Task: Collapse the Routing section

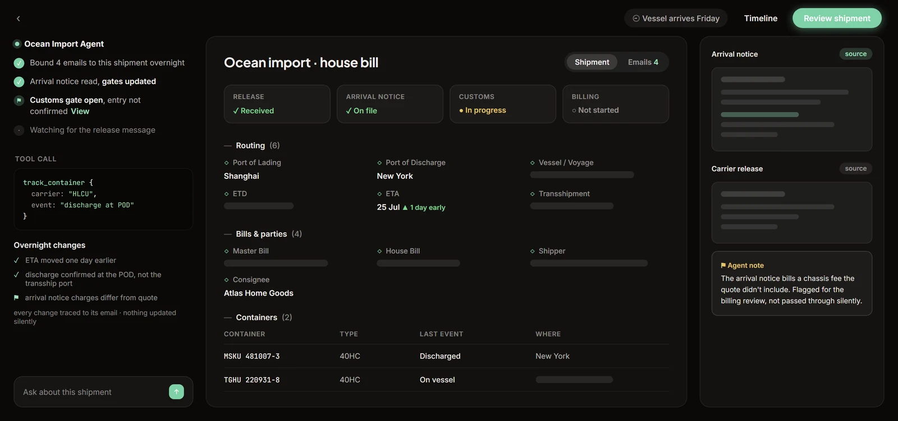Action: pyautogui.click(x=228, y=146)
